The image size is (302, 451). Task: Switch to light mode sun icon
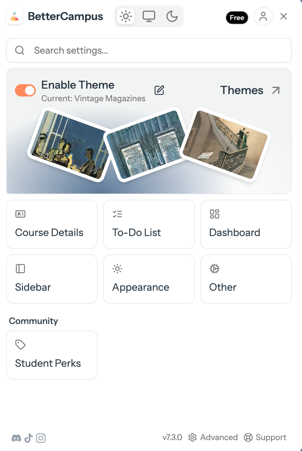pyautogui.click(x=126, y=16)
